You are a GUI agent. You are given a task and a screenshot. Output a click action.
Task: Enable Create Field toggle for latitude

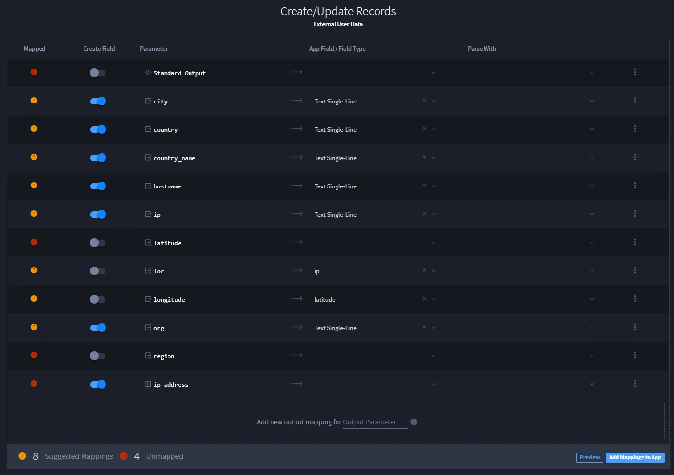point(98,243)
